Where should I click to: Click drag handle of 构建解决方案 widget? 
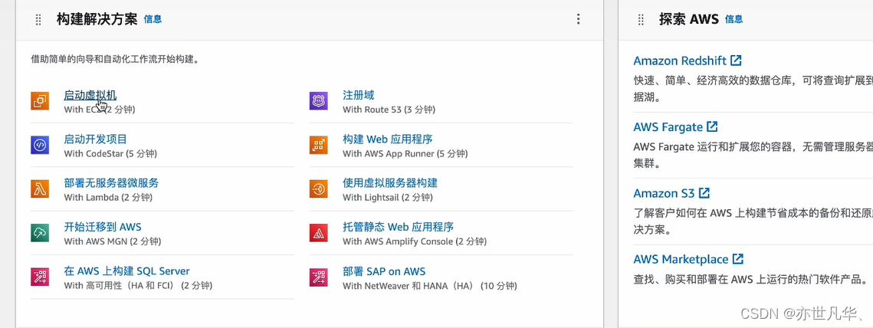(x=38, y=19)
